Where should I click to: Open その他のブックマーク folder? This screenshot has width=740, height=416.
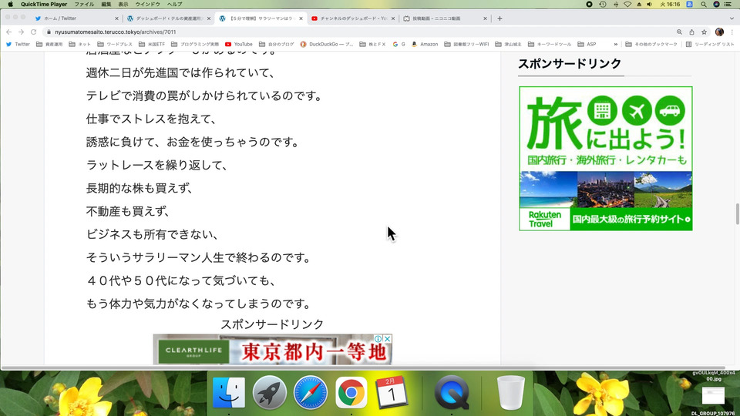tap(651, 45)
